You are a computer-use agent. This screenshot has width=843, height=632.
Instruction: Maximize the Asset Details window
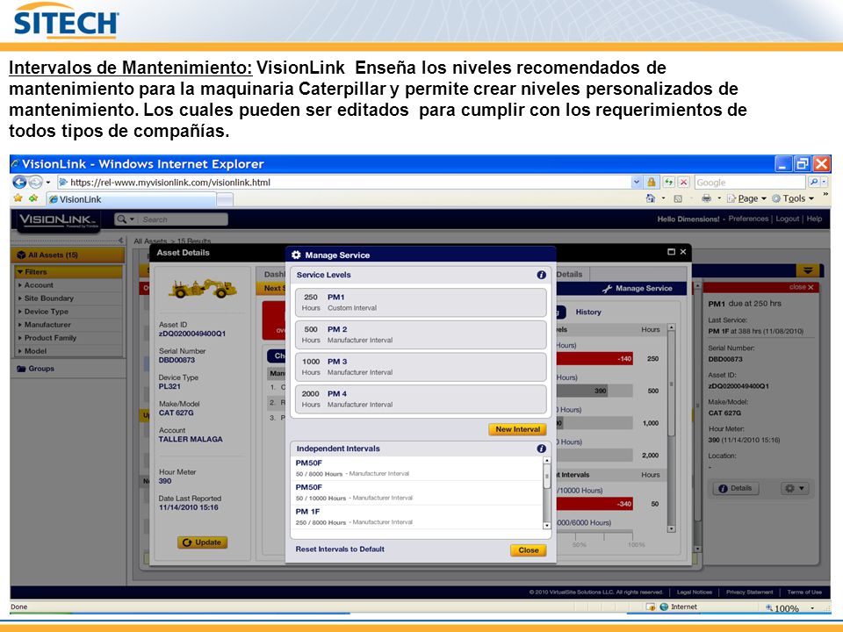click(x=671, y=252)
